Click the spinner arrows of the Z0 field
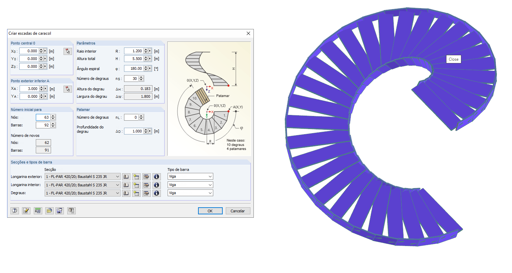The height and width of the screenshot is (273, 512). [41, 66]
